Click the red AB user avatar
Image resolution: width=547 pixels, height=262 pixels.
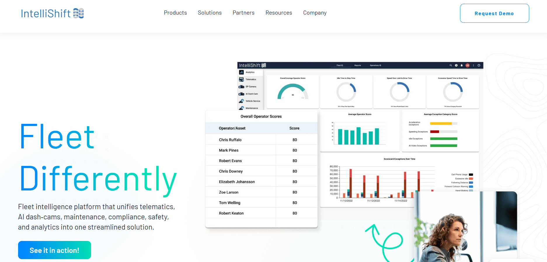(468, 65)
